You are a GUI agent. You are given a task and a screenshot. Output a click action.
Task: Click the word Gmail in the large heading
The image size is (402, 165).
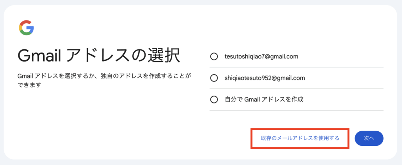pyautogui.click(x=38, y=57)
